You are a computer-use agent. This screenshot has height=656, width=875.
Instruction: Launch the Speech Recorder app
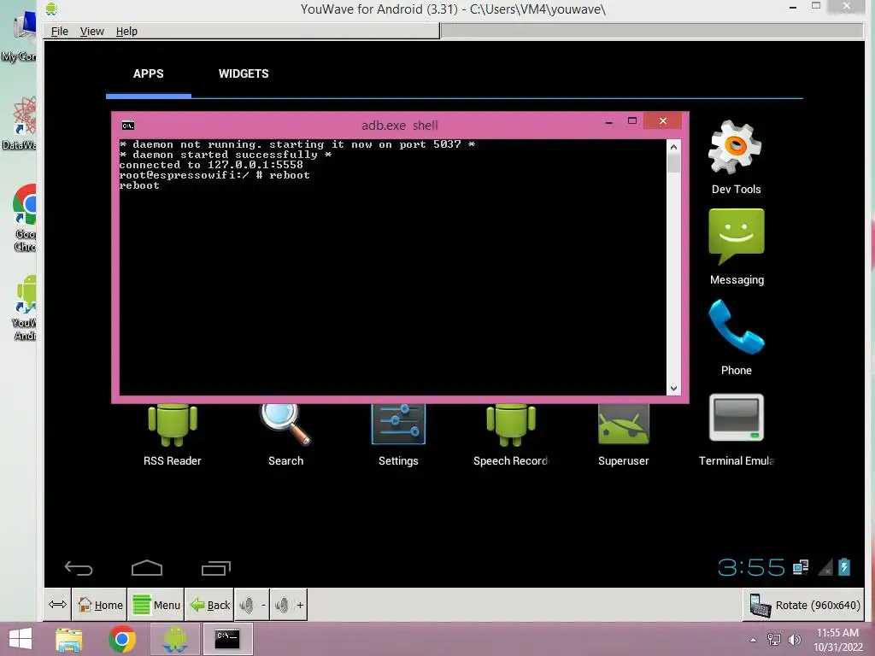pos(511,436)
